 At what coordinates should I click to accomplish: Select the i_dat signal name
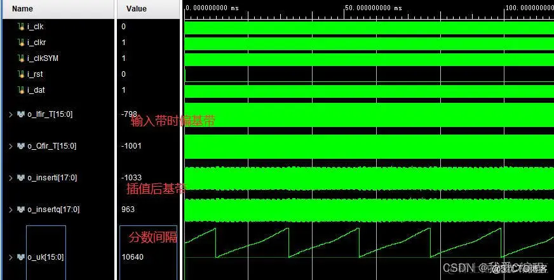[x=36, y=90]
